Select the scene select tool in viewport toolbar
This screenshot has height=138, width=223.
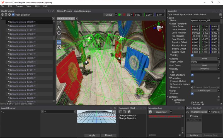coord(59,23)
